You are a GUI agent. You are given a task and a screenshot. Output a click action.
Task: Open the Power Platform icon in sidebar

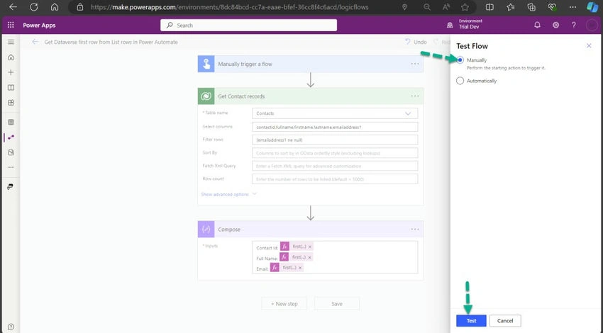click(x=11, y=186)
